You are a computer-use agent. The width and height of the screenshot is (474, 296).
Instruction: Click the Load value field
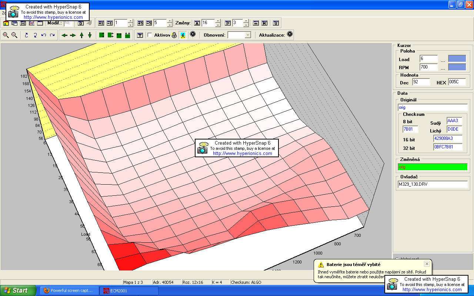(428, 58)
